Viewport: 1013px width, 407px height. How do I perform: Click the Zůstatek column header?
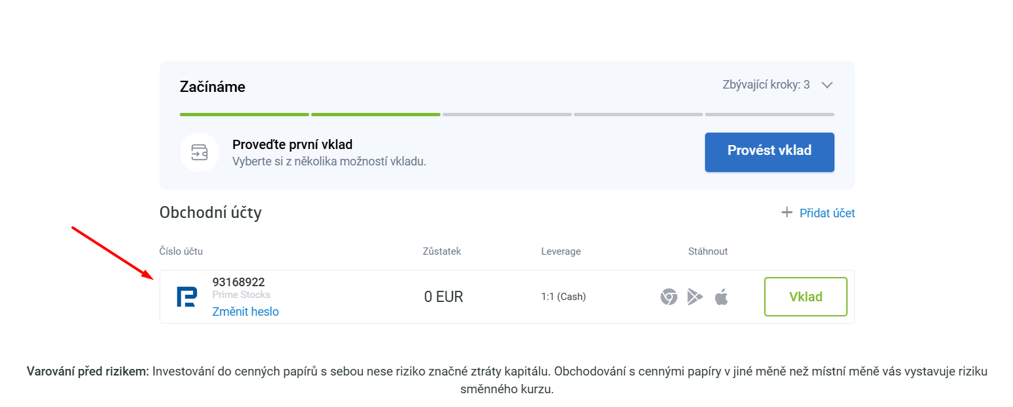[x=442, y=251]
